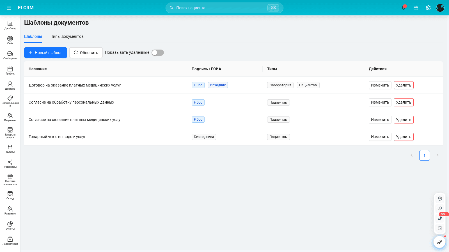This screenshot has height=252, width=449.
Task: Click Обновить button
Action: [x=86, y=53]
